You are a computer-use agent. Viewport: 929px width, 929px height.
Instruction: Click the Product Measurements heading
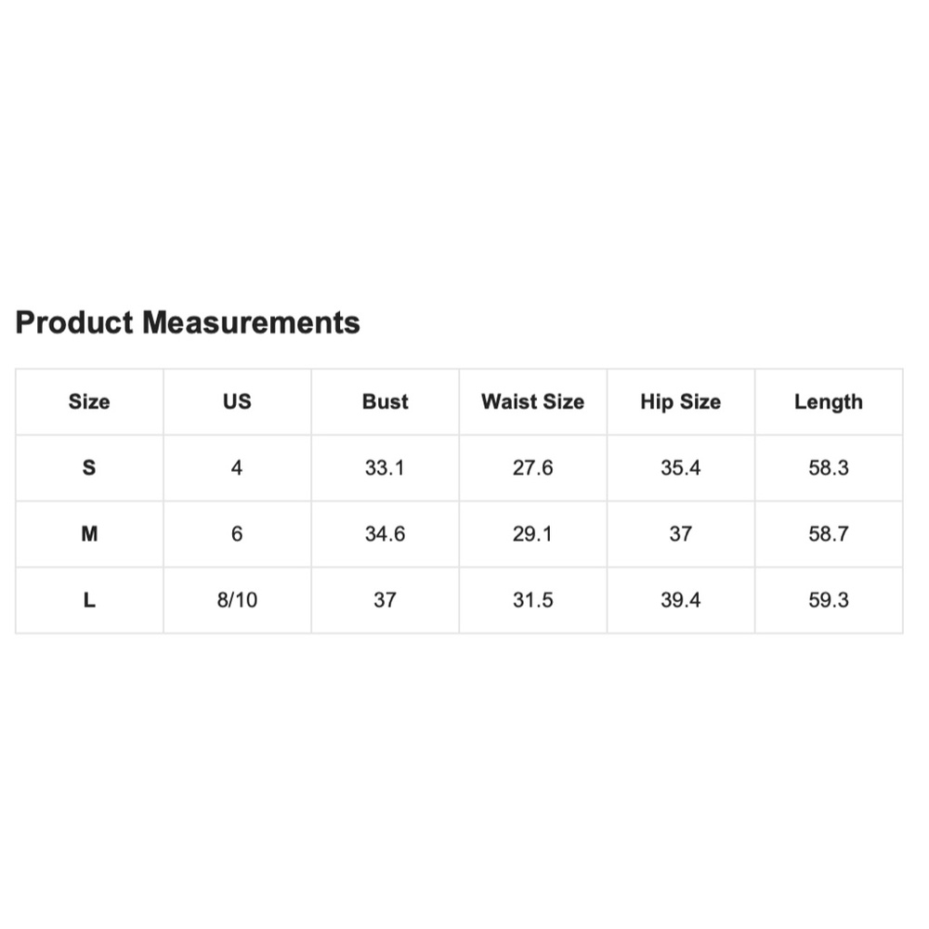point(188,322)
